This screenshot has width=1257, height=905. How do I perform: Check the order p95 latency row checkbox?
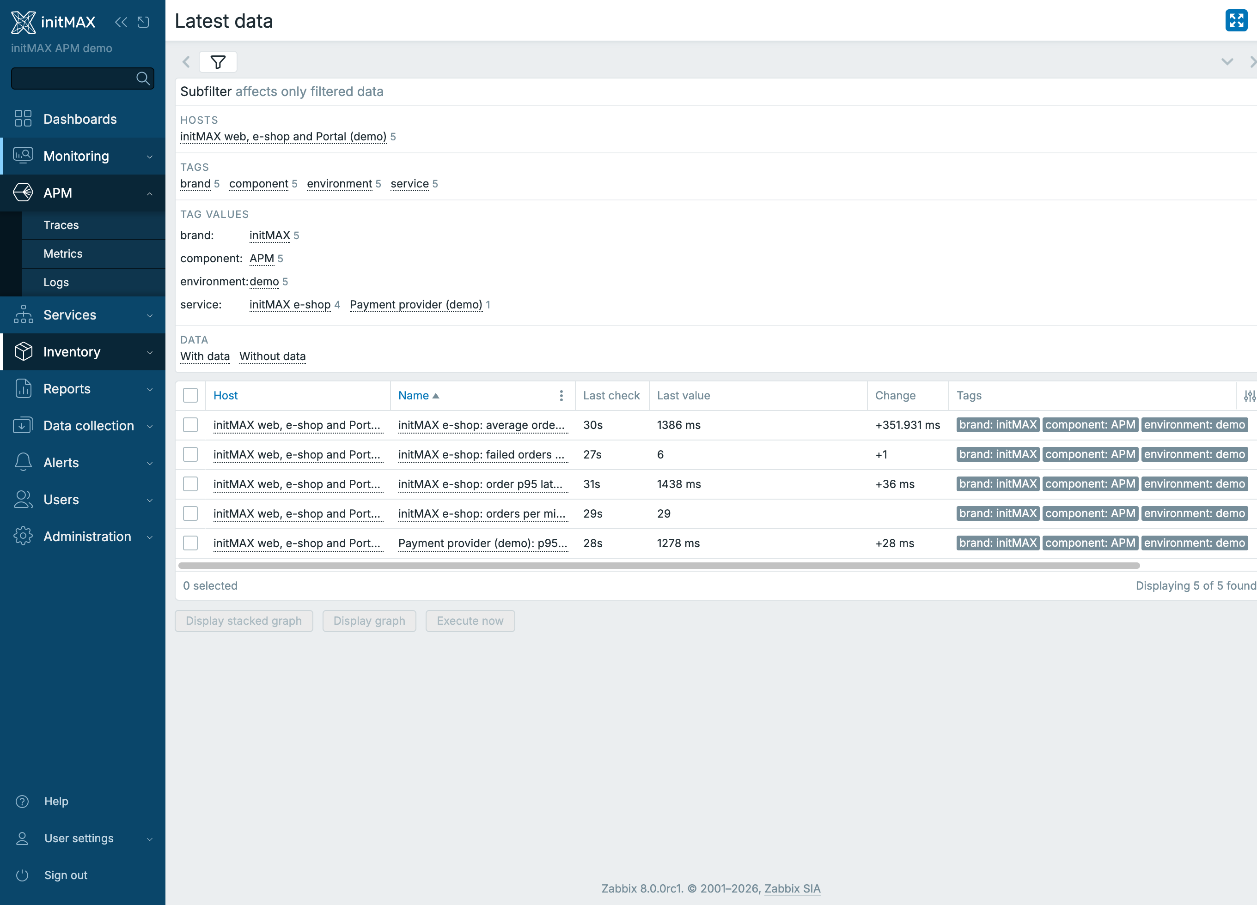point(190,484)
